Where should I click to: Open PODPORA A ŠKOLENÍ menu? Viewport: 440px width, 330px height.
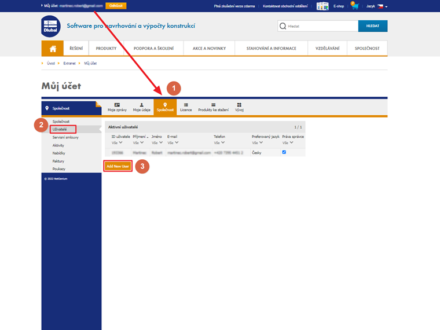click(x=153, y=49)
